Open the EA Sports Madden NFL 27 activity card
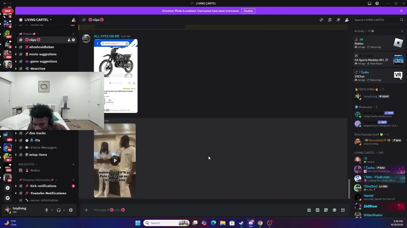This screenshot has width=407, height=228. click(x=379, y=60)
